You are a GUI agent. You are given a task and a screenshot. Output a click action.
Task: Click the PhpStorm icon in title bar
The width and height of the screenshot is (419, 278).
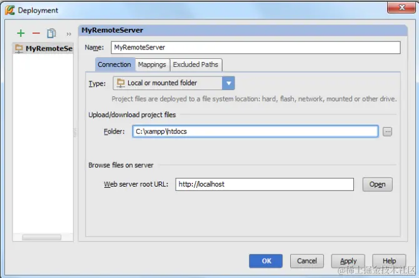coord(9,11)
